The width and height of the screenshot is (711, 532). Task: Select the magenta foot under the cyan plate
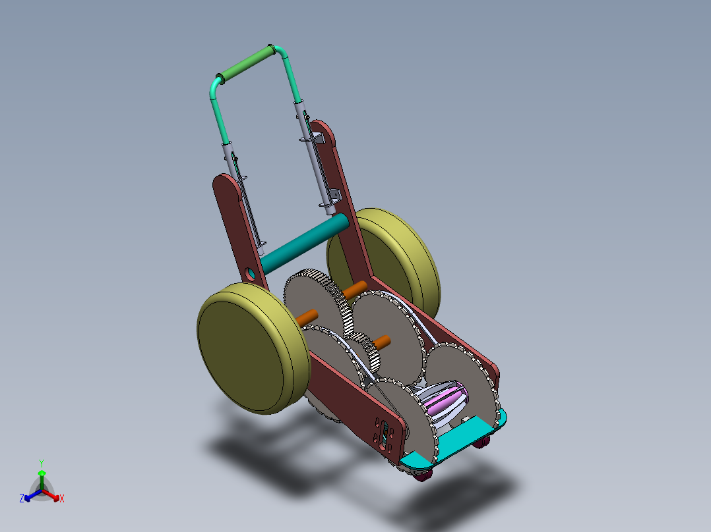[423, 475]
